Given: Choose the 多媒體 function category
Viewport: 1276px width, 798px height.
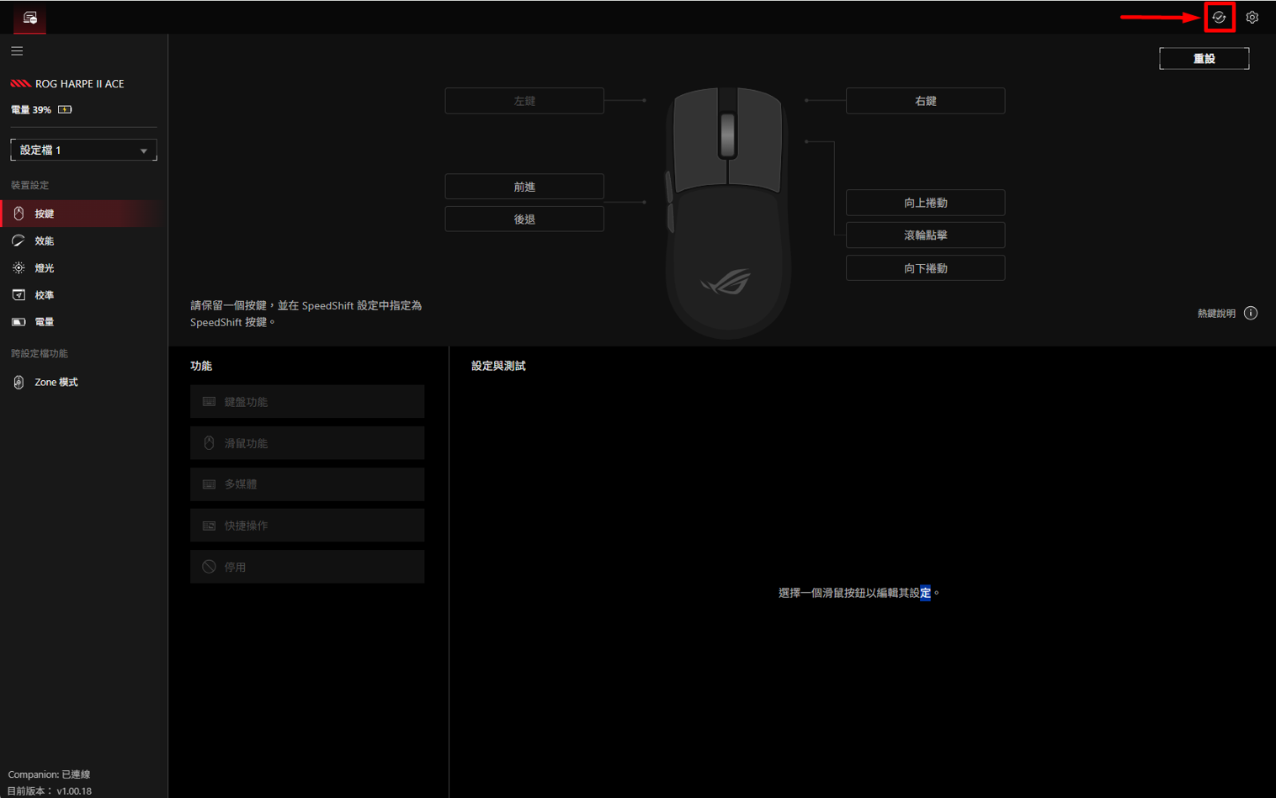Looking at the screenshot, I should pyautogui.click(x=307, y=484).
